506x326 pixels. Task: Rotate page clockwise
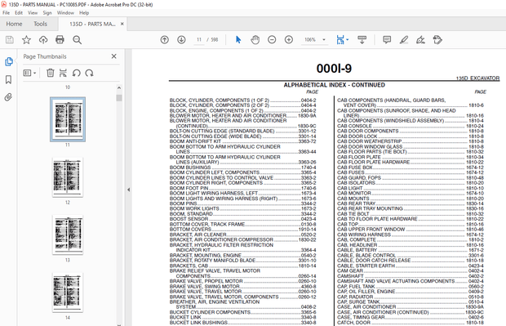pos(89,73)
